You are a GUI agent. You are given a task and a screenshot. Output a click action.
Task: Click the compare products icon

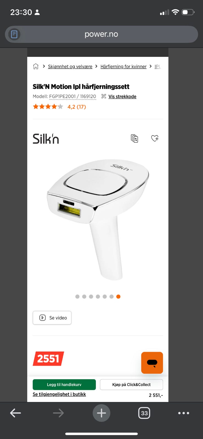pos(134,138)
